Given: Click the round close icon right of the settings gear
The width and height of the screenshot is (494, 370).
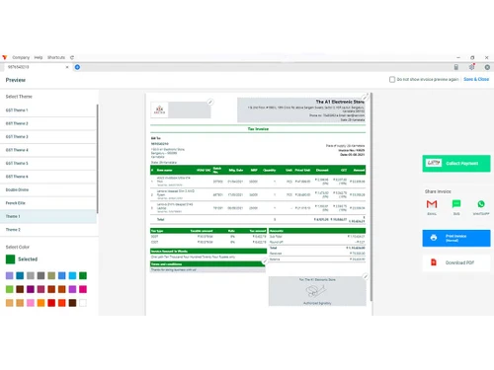Looking at the screenshot, I should (x=487, y=67).
